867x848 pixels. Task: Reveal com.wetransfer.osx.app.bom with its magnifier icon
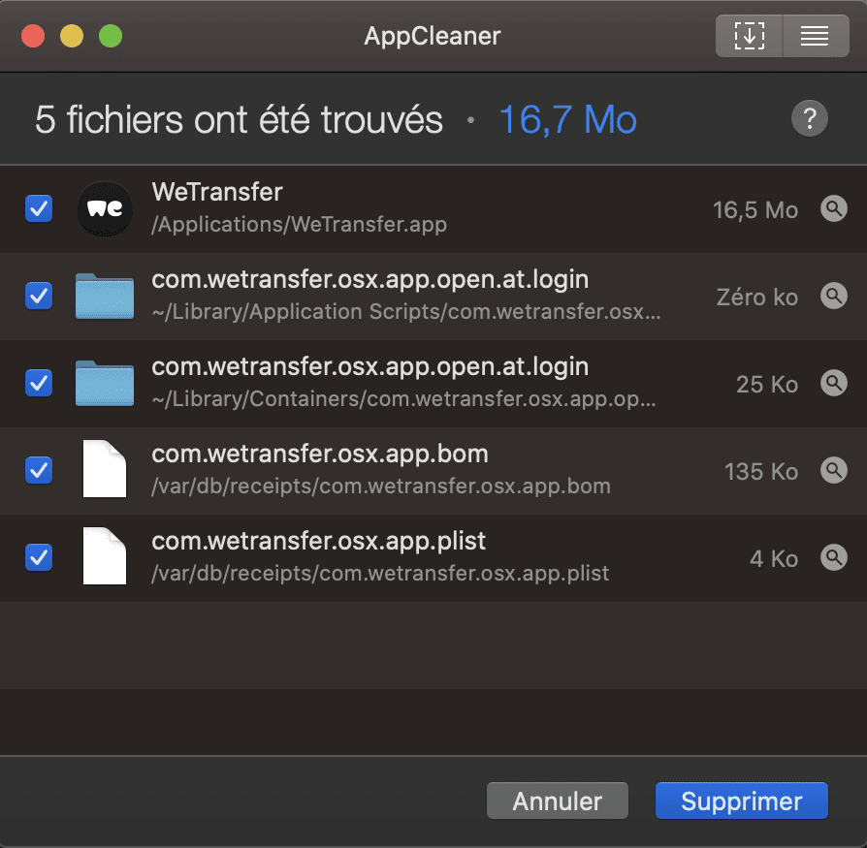coord(834,471)
